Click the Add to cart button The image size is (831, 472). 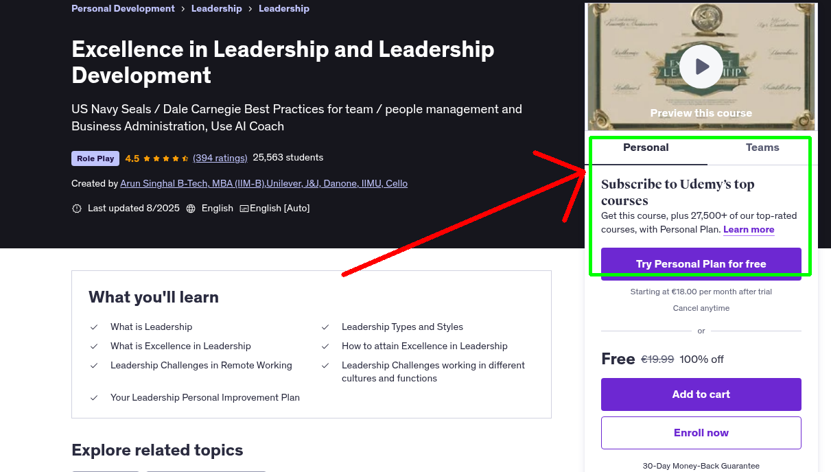701,394
